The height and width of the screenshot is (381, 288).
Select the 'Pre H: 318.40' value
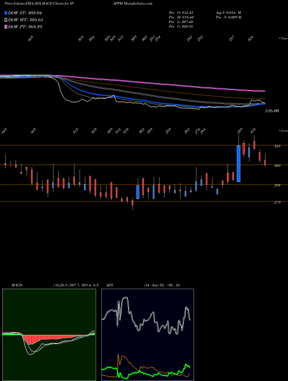(x=181, y=17)
